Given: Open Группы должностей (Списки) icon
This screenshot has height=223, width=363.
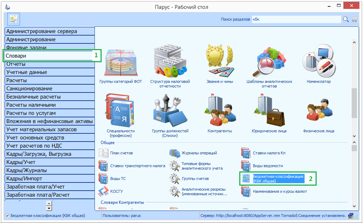Looking at the screenshot, I should point(170,110).
